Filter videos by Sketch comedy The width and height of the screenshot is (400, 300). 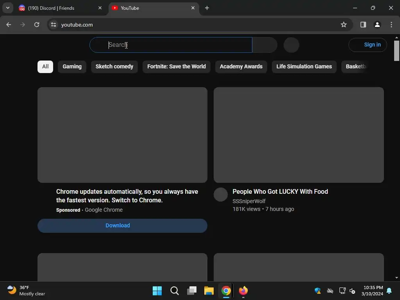click(114, 66)
